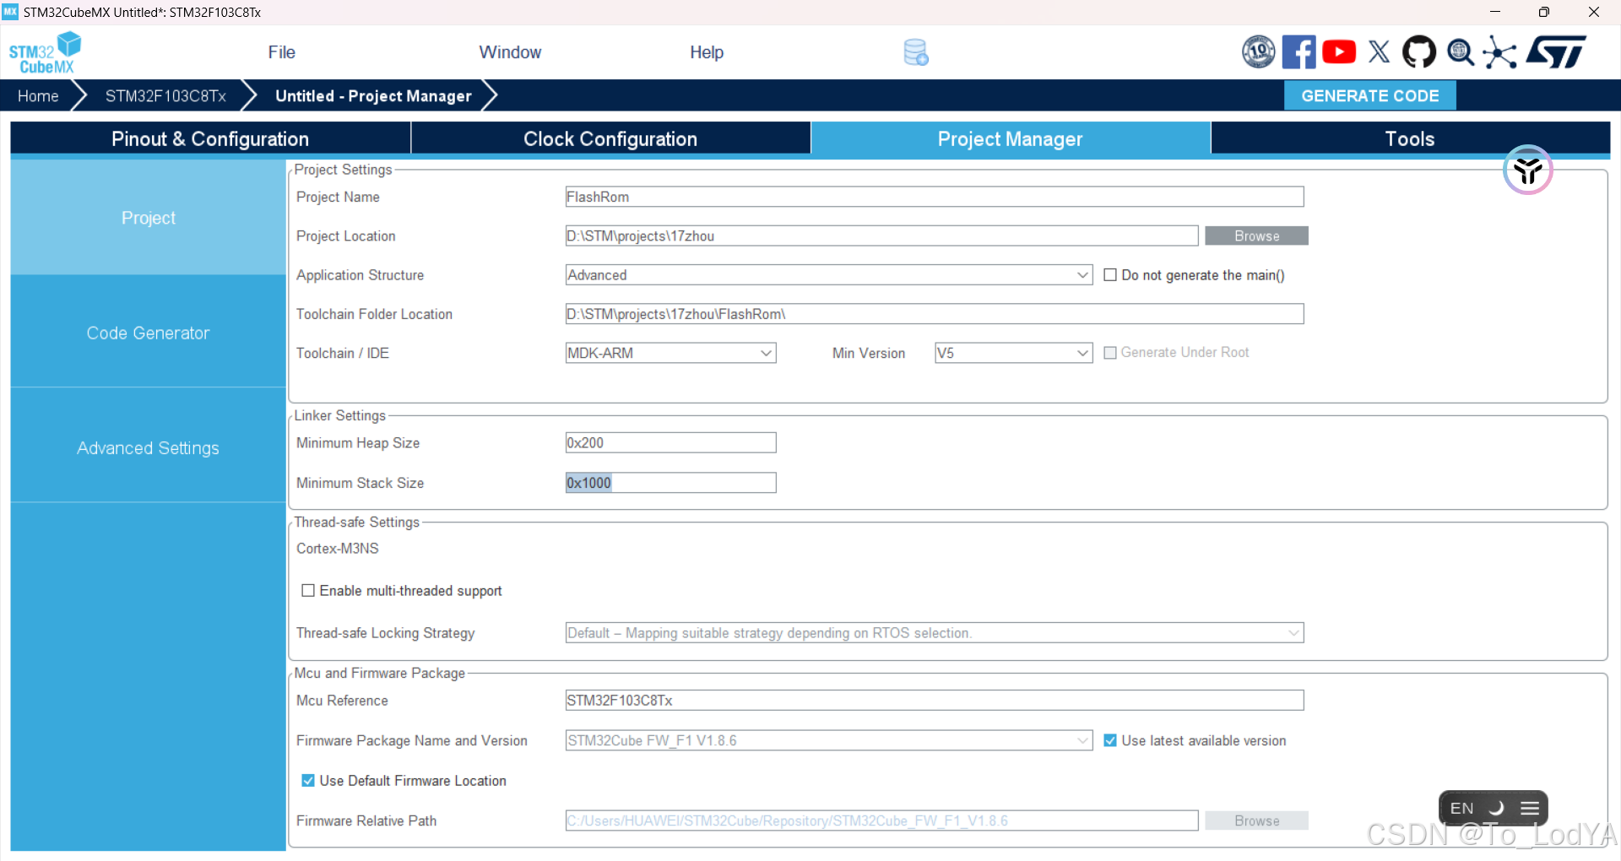Open the Advanced Settings side tab
The height and width of the screenshot is (861, 1621).
[148, 448]
